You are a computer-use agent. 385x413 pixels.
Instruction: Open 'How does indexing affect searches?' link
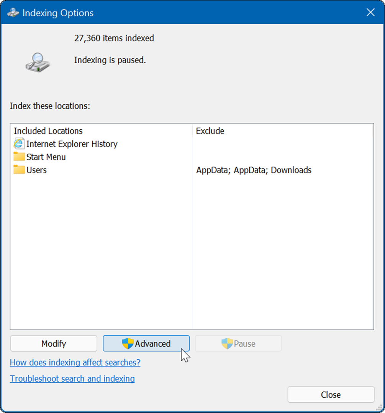click(75, 362)
